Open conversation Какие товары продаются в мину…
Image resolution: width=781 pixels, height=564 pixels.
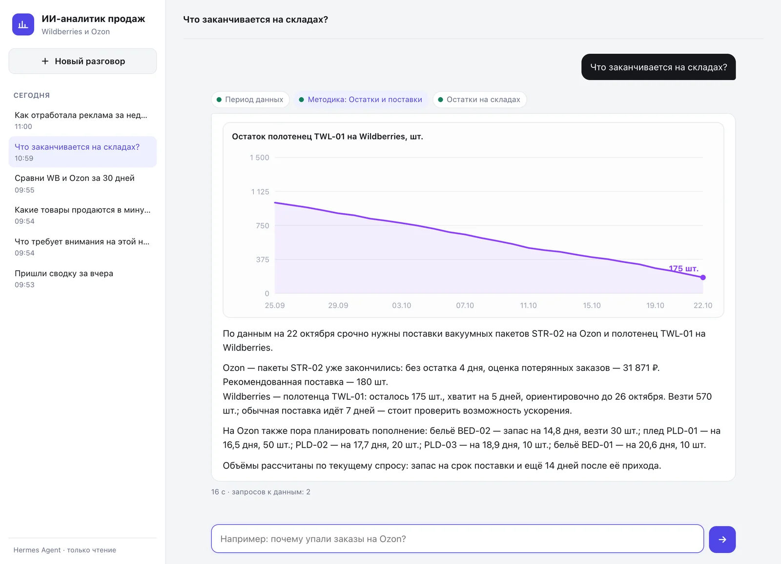(82, 215)
